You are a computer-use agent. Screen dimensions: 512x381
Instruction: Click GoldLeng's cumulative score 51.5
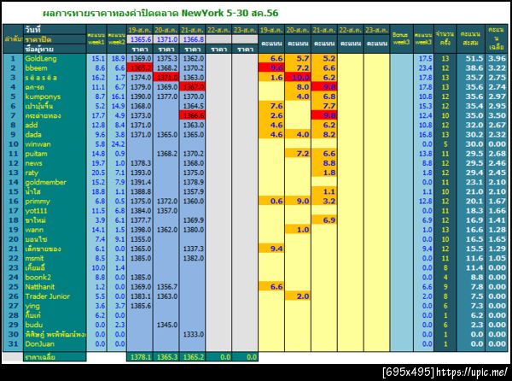(x=470, y=58)
